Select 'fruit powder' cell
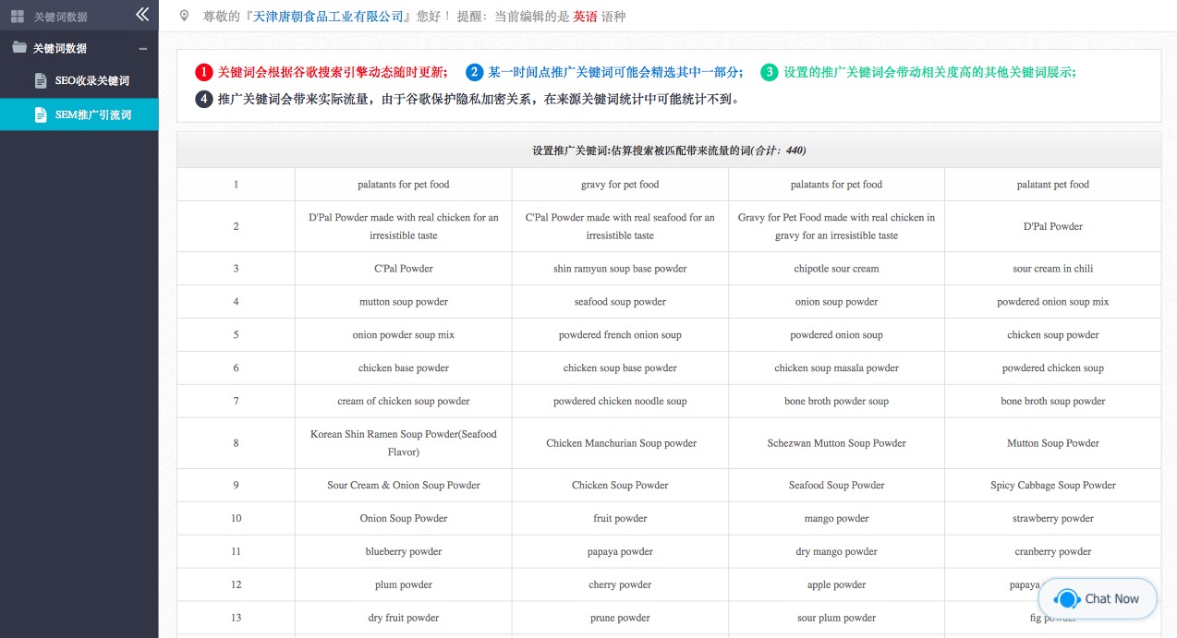 click(620, 519)
